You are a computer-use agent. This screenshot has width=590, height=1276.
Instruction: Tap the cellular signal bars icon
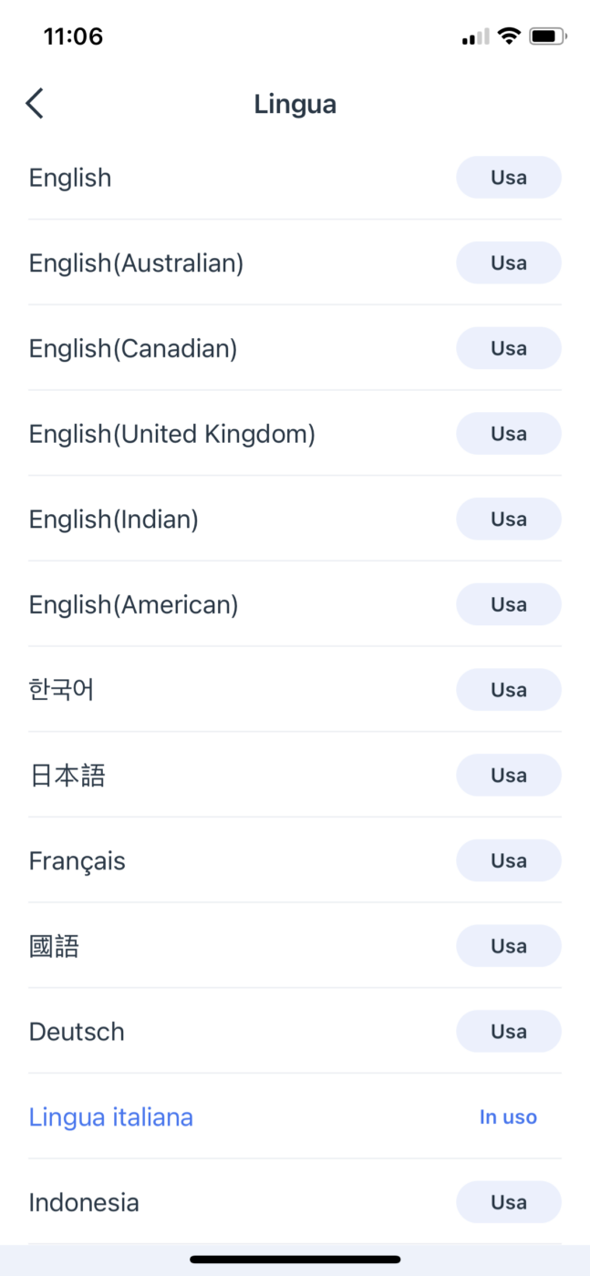pyautogui.click(x=475, y=37)
